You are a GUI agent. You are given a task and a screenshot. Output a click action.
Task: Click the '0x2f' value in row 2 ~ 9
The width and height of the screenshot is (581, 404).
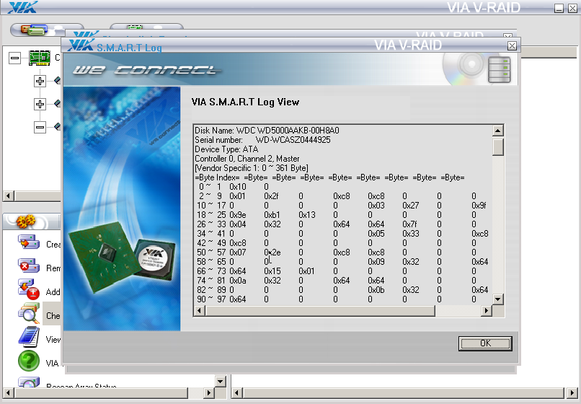(x=271, y=196)
